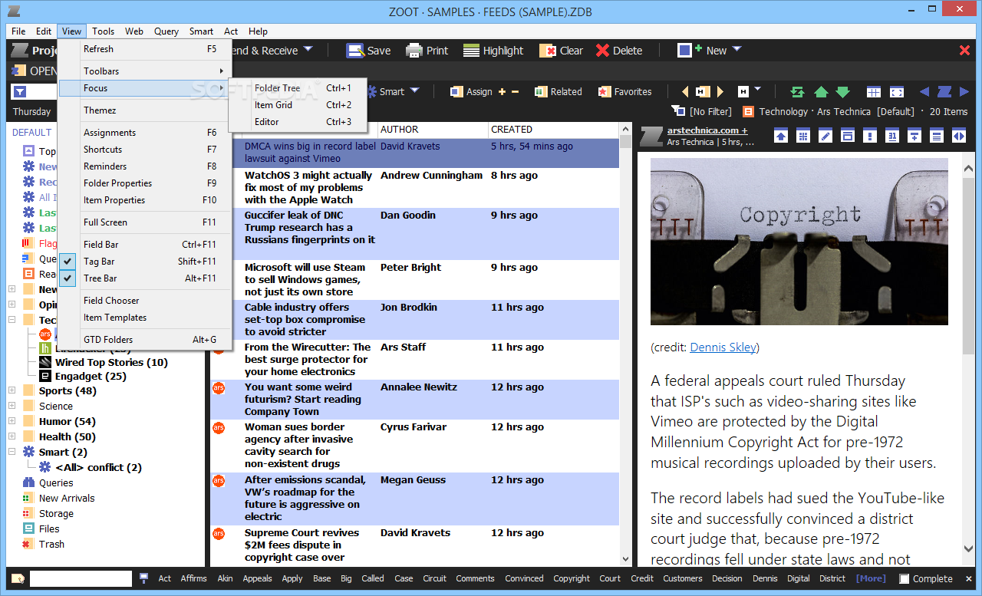Click the green down arrow icon
Viewport: 982px width, 596px height.
coord(842,92)
